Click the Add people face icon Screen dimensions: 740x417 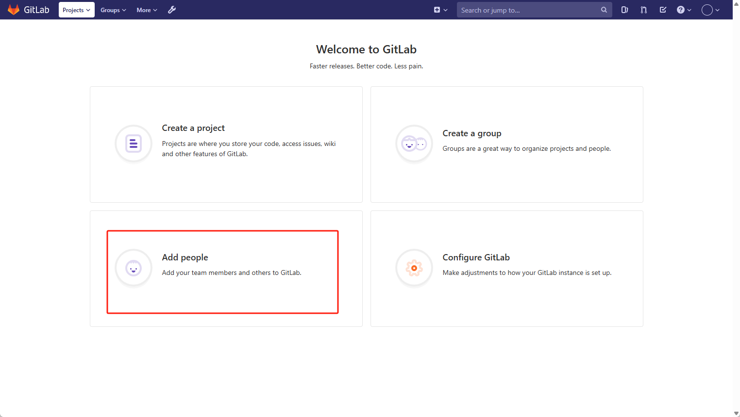[134, 268]
